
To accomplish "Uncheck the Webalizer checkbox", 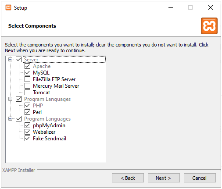I will (x=28, y=132).
